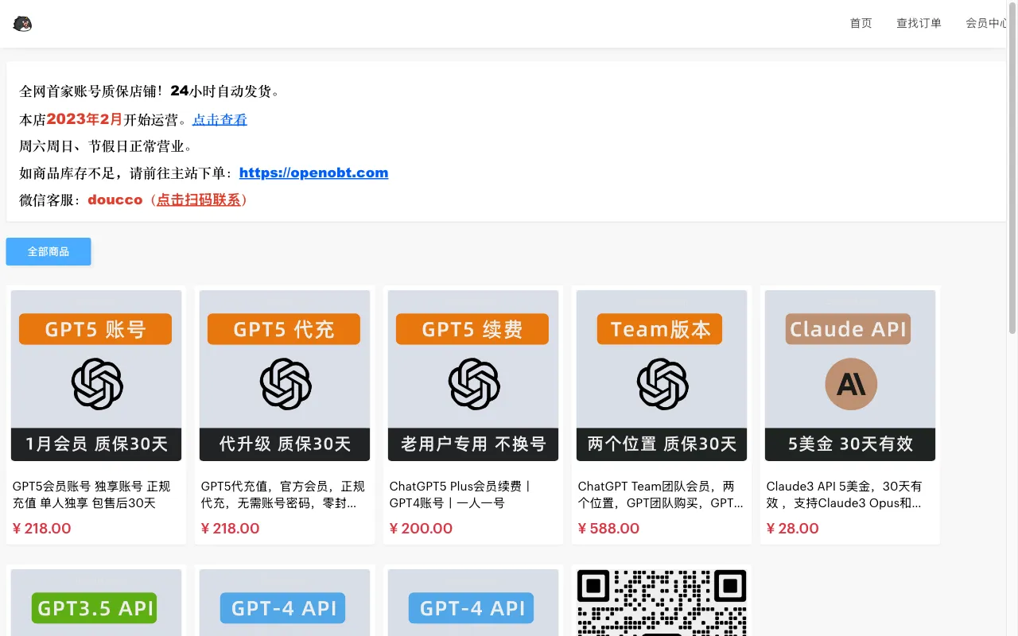1018x636 pixels.
Task: Open the https://openobt.com link
Action: tap(313, 173)
